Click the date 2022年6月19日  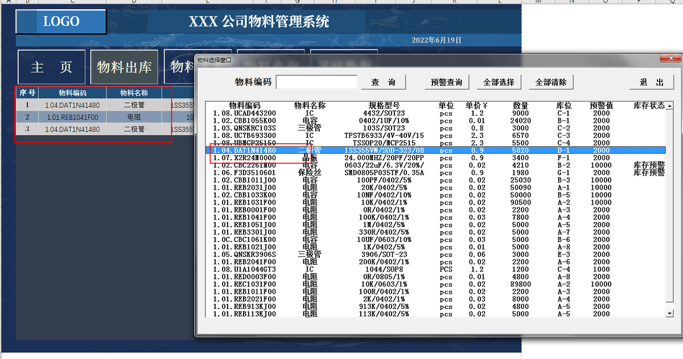click(x=437, y=40)
